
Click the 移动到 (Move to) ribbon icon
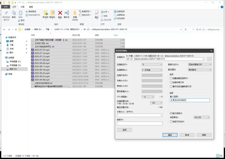(x=45, y=13)
